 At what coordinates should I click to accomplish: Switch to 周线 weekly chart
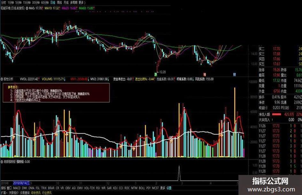[59, 3]
